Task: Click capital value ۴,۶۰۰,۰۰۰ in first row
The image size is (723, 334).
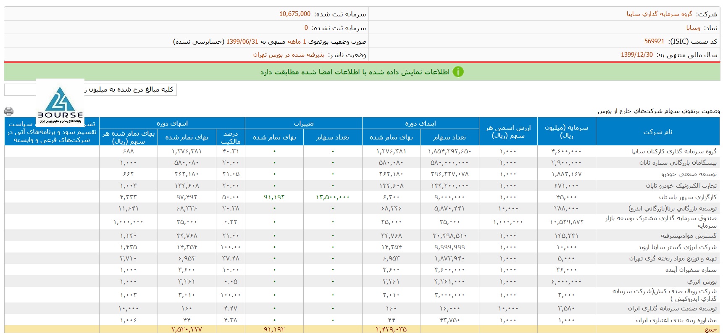Action: (567, 151)
